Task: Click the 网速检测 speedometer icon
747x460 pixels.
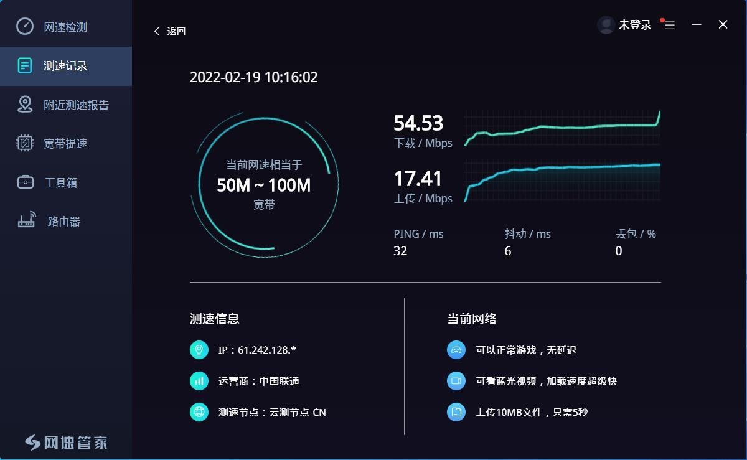Action: pos(24,27)
